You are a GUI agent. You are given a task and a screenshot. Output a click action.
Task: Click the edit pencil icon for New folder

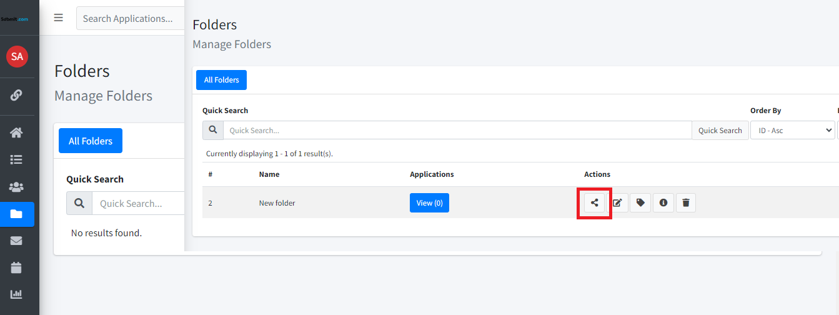point(617,202)
